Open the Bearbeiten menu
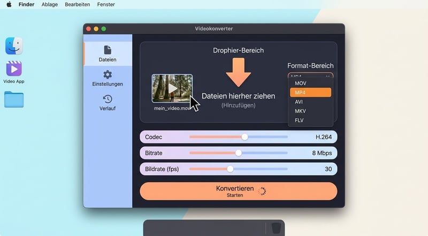The width and height of the screenshot is (428, 236). tap(77, 4)
